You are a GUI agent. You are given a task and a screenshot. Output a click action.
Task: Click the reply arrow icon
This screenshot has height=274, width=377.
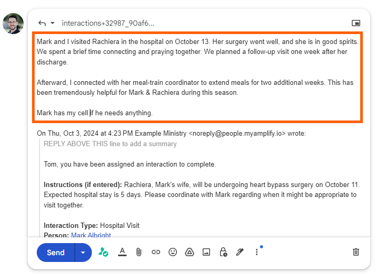42,23
